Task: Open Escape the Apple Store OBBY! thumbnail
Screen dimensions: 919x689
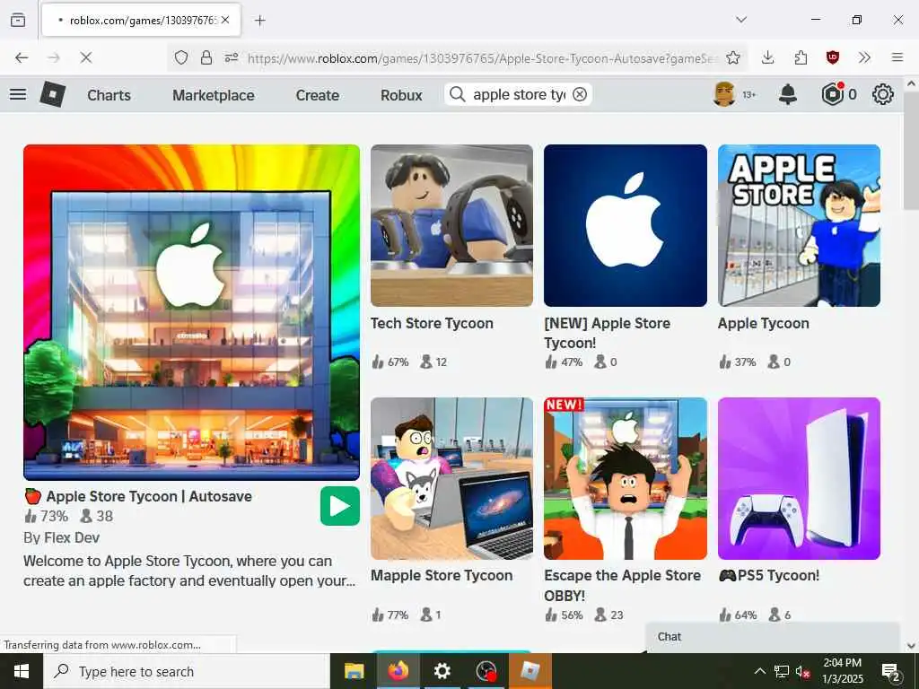Action: (x=626, y=479)
